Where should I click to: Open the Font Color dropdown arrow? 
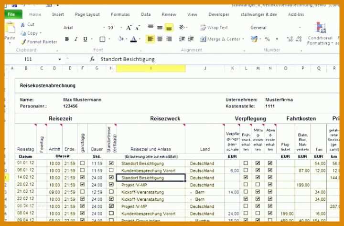(x=140, y=39)
